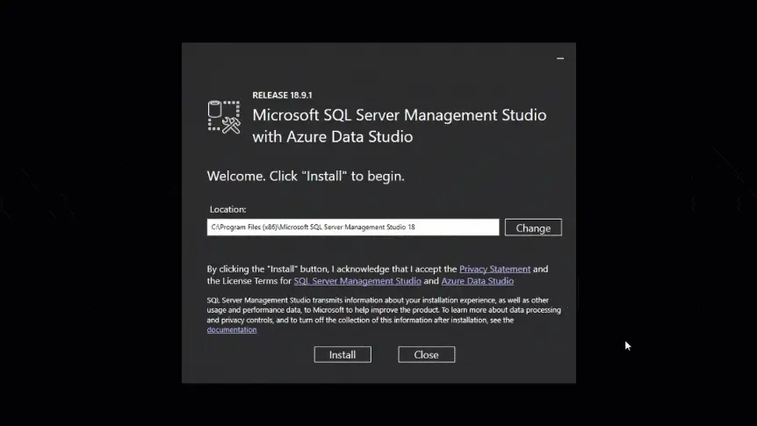Viewport: 757px width, 426px height.
Task: Click the Welcome message heading
Action: pos(306,176)
